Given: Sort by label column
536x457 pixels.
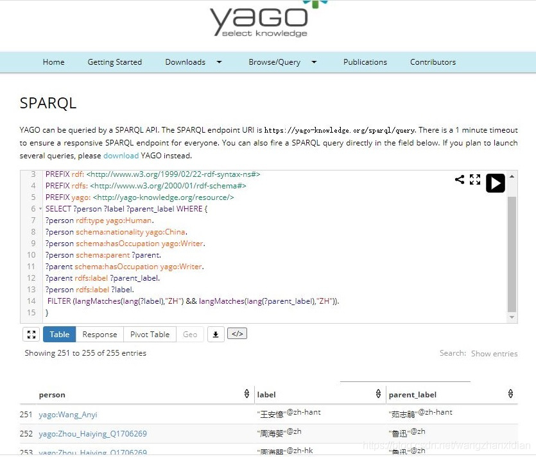Looking at the screenshot, I should (x=378, y=394).
